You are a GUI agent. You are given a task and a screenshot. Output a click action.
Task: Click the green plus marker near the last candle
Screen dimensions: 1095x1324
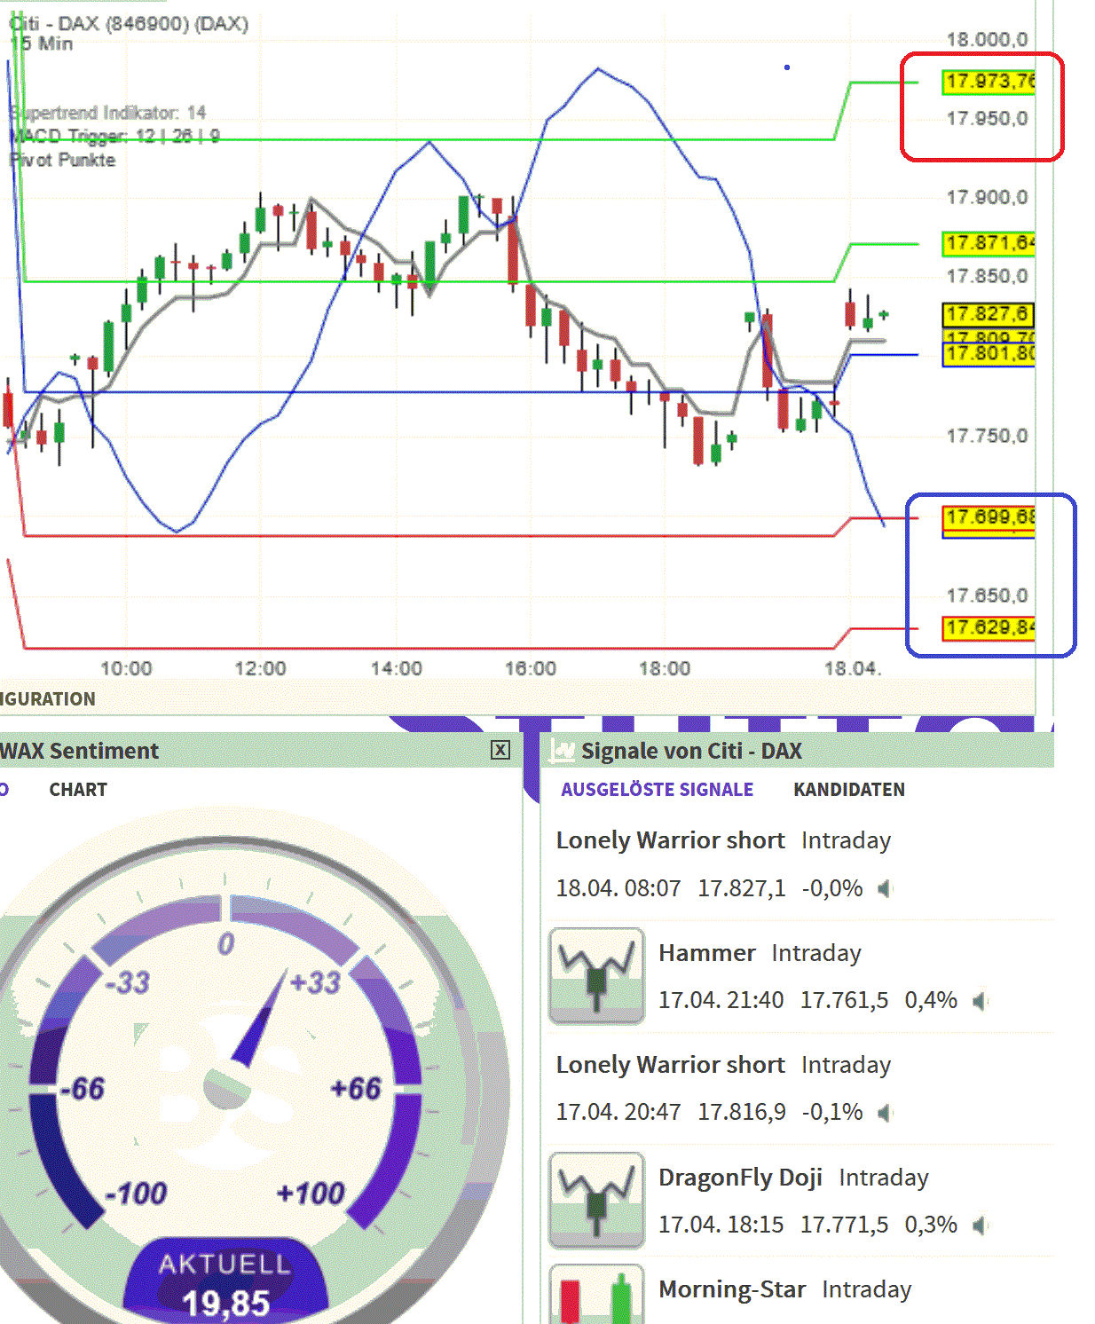click(x=883, y=312)
